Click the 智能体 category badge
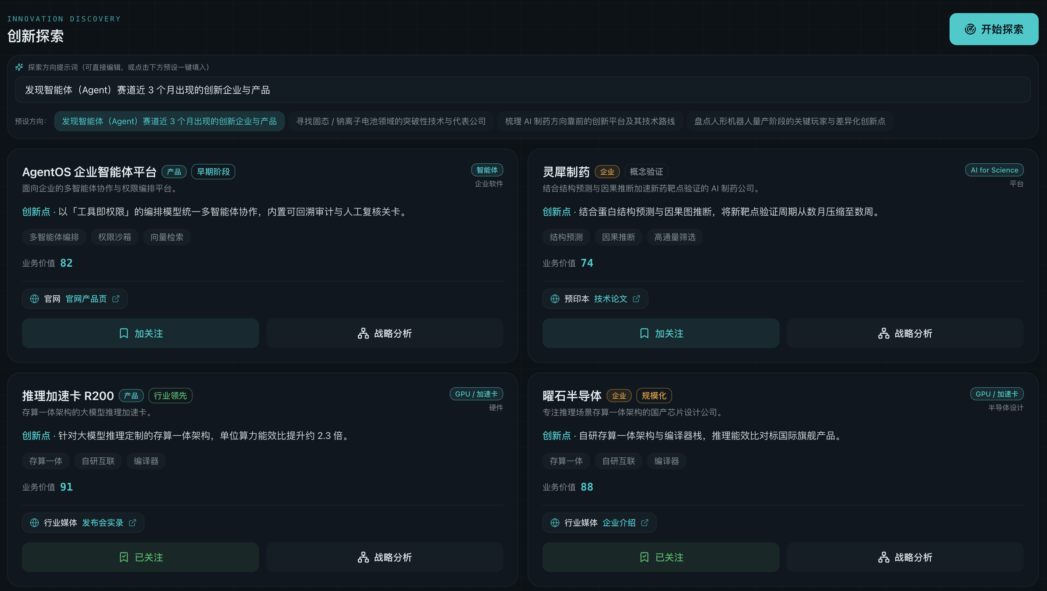1047x591 pixels. [487, 170]
